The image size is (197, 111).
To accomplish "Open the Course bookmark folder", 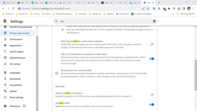I will (35, 14).
